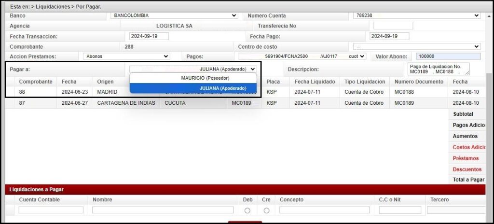The height and width of the screenshot is (224, 494).
Task: Open the Banco BANCOLOMBIA dropdown
Action: pos(174,15)
